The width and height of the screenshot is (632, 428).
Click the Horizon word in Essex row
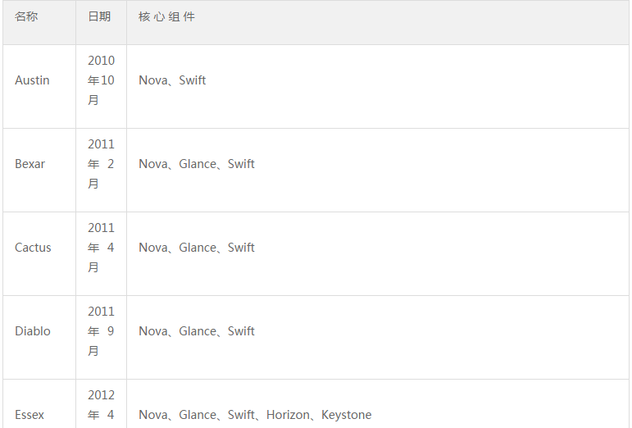(x=288, y=415)
